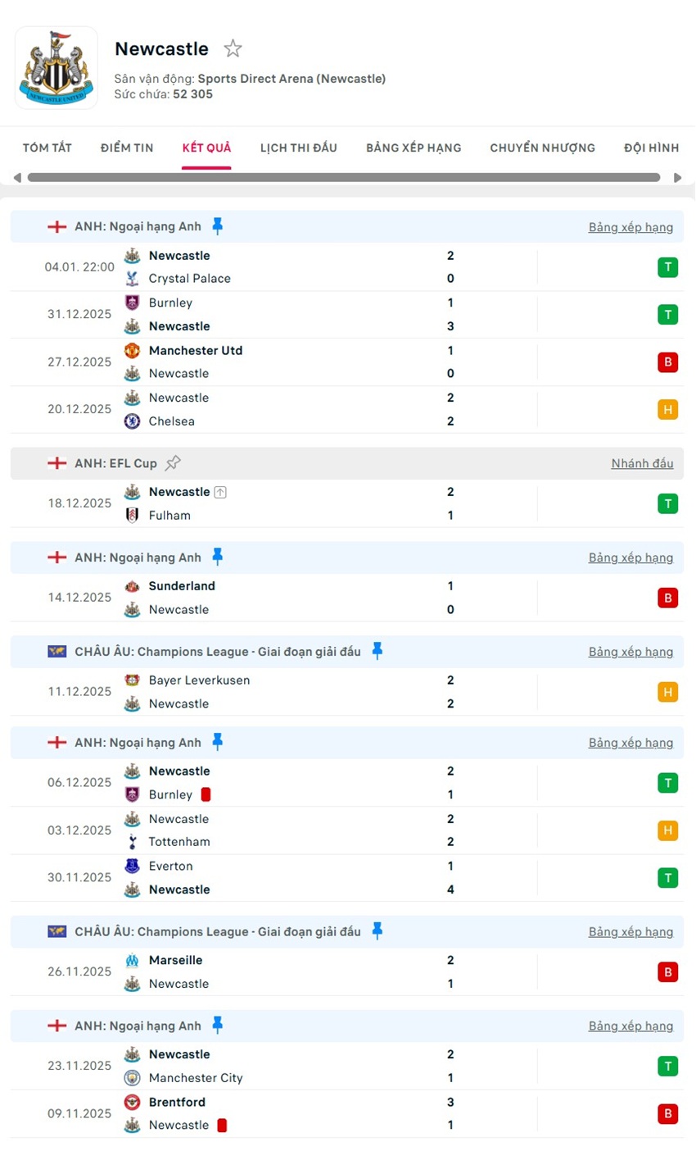Click the green T result badge for Crystal Palace match
The width and height of the screenshot is (696, 1151).
[667, 266]
